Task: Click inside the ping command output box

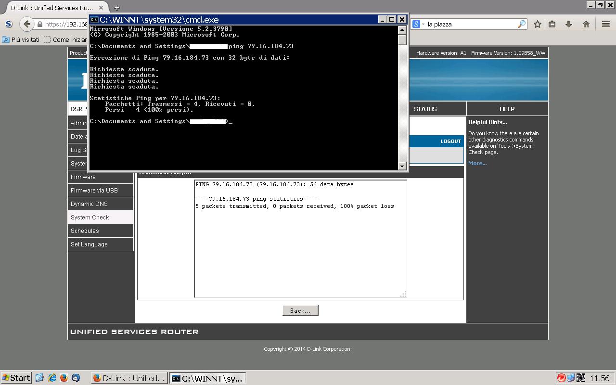Action: coord(300,239)
